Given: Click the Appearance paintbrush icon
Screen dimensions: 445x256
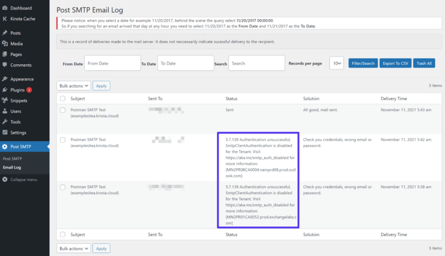Looking at the screenshot, I should pyautogui.click(x=5, y=79).
